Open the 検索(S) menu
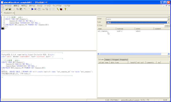Screen dimensions: 171x102 (x=24, y=6)
